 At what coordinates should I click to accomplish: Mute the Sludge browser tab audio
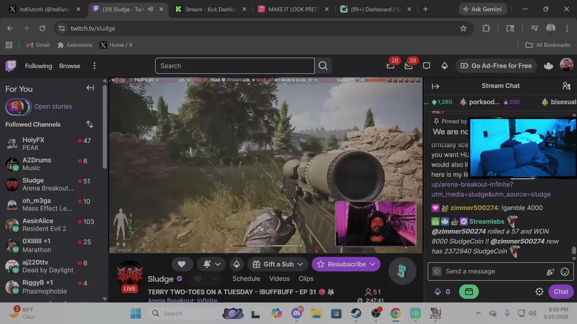click(151, 9)
